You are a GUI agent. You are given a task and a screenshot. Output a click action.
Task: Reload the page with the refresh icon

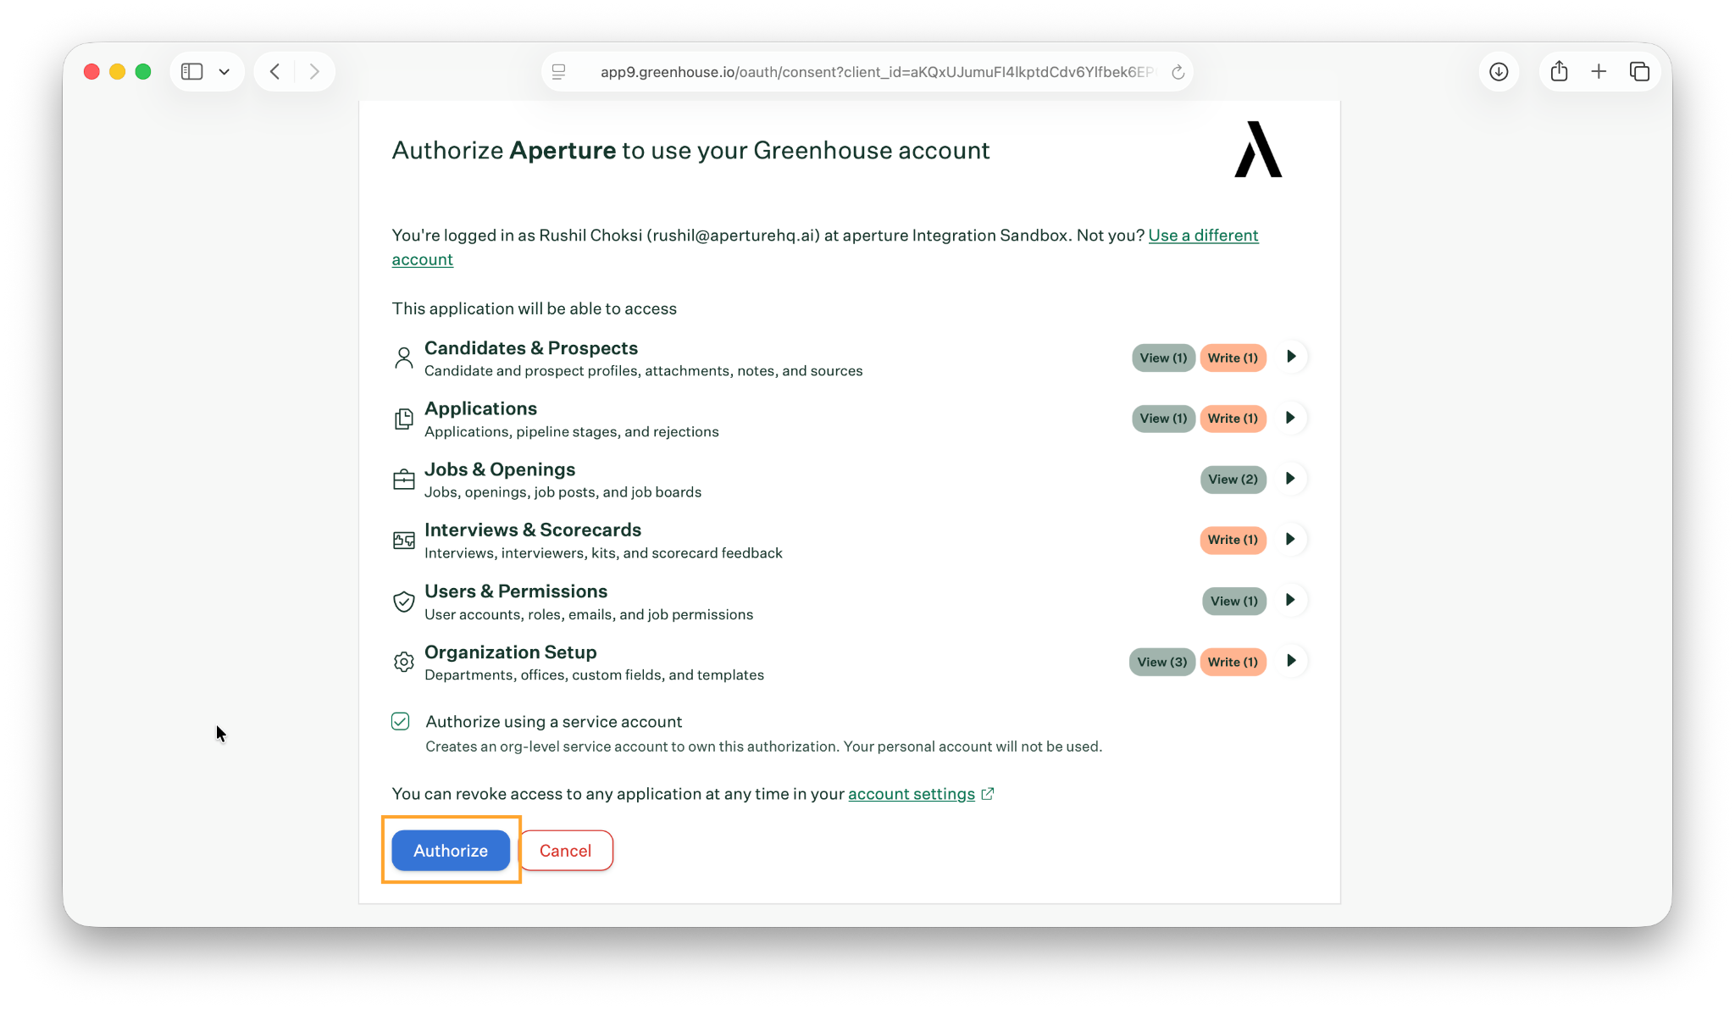(x=1178, y=72)
